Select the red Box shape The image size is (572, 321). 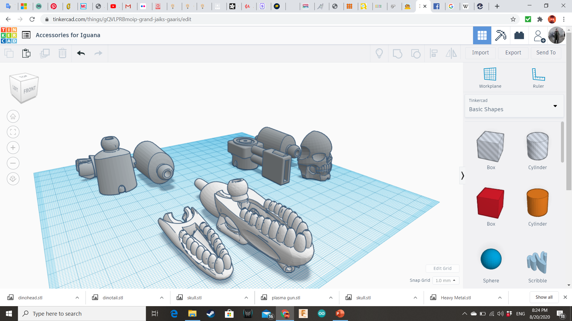coord(490,203)
